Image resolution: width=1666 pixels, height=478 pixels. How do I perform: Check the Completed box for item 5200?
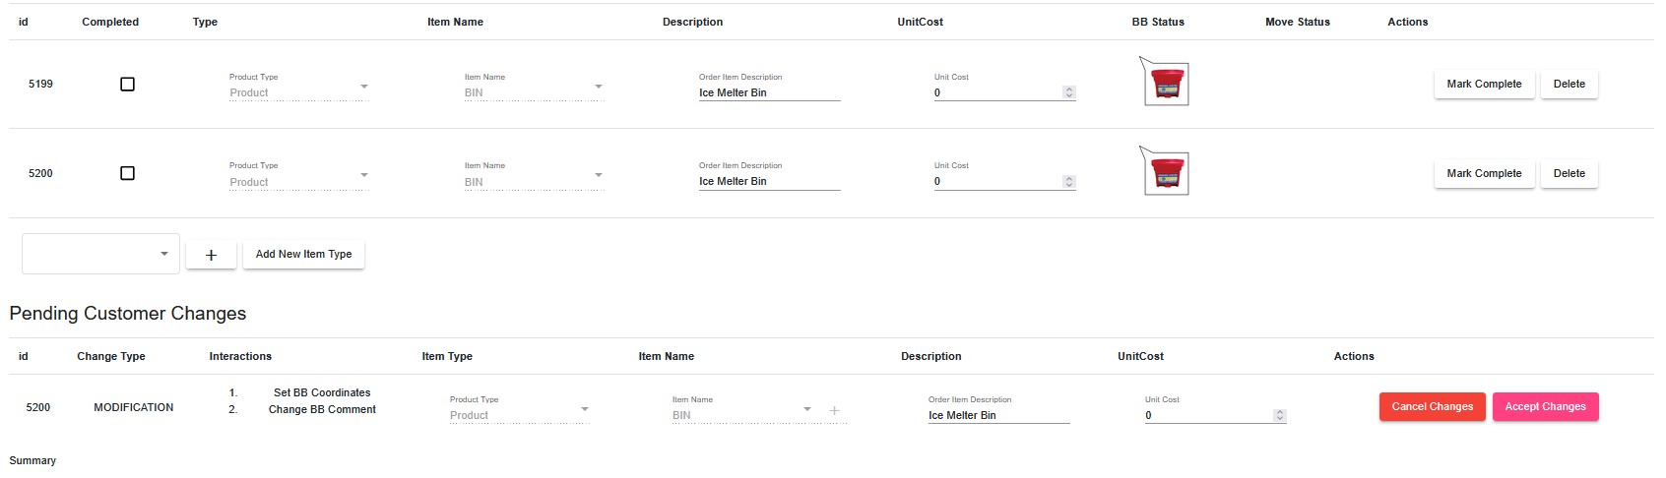[127, 173]
